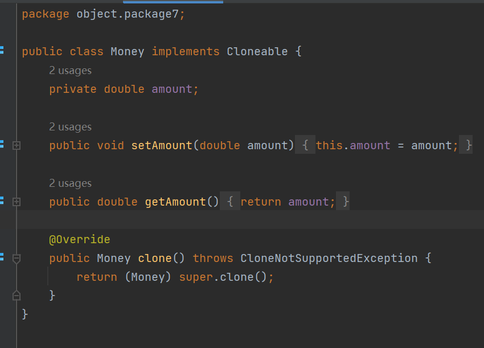The width and height of the screenshot is (484, 348).
Task: Click 'this' in the setAmount body
Action: coord(329,145)
